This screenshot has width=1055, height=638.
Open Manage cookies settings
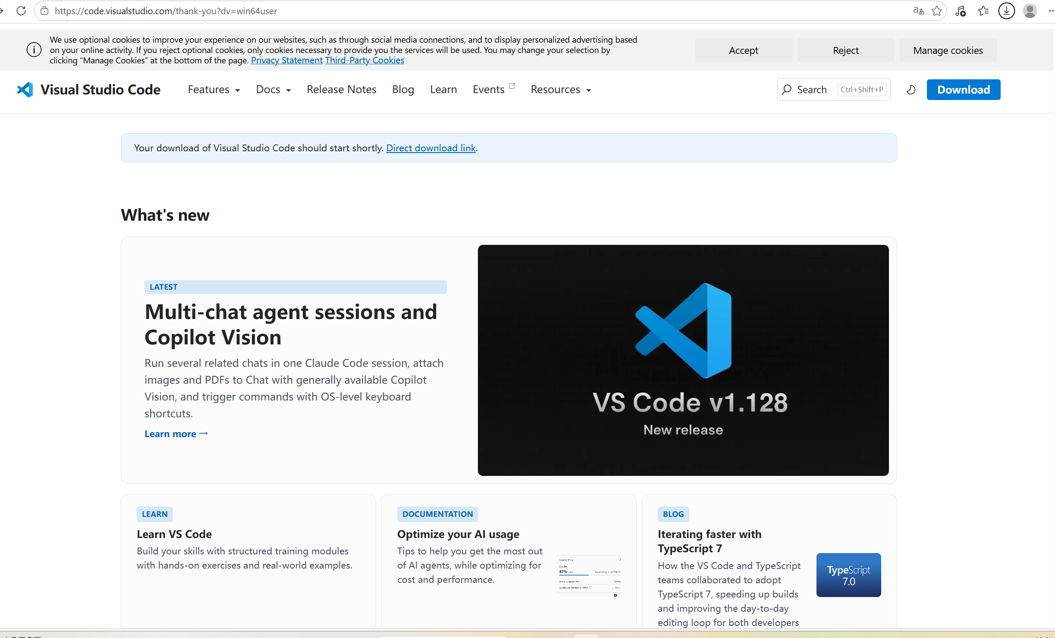(948, 50)
